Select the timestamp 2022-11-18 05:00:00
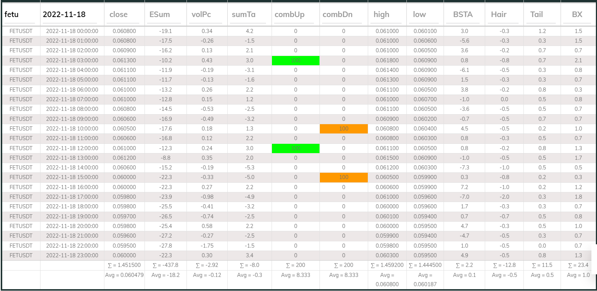The width and height of the screenshot is (597, 291). [72, 80]
